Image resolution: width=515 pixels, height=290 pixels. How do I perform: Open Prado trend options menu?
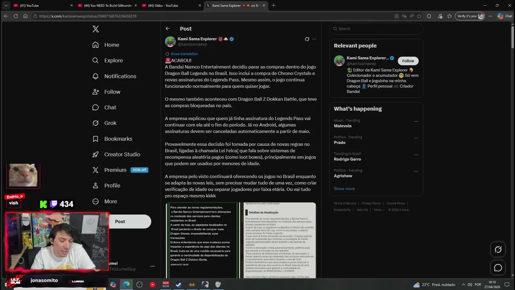point(416,138)
